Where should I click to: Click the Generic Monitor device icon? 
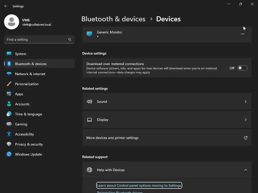pos(89,34)
